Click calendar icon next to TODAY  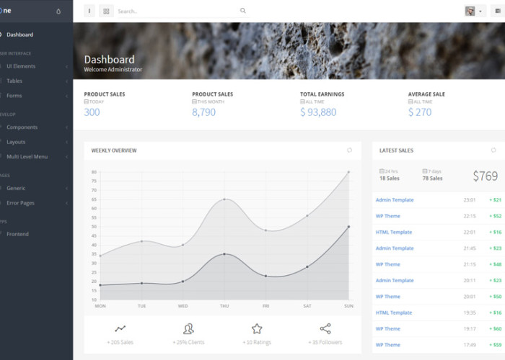87,102
